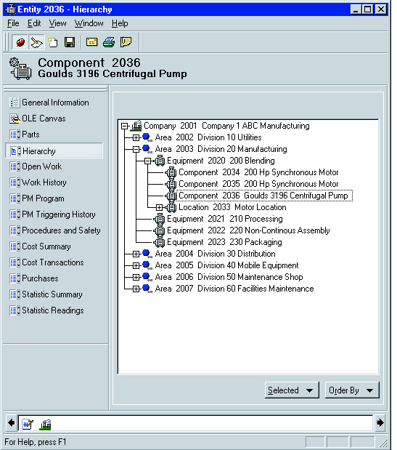Open the Window menu
This screenshot has width=397, height=450.
(x=89, y=23)
